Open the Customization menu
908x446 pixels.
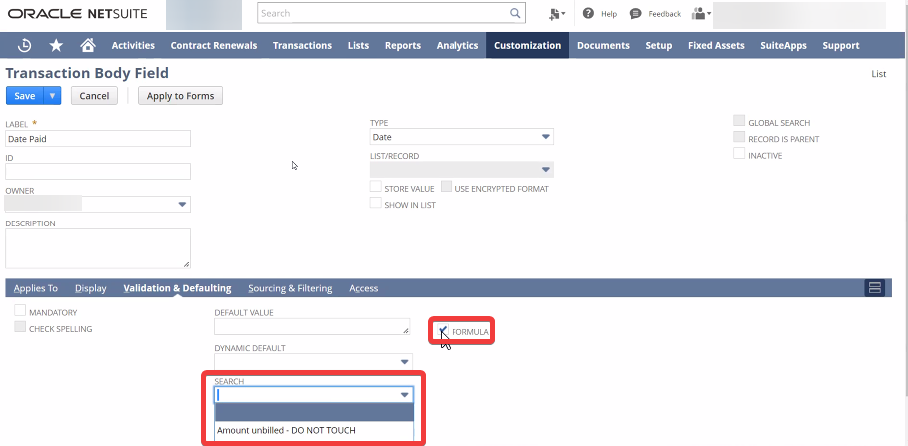click(x=527, y=45)
